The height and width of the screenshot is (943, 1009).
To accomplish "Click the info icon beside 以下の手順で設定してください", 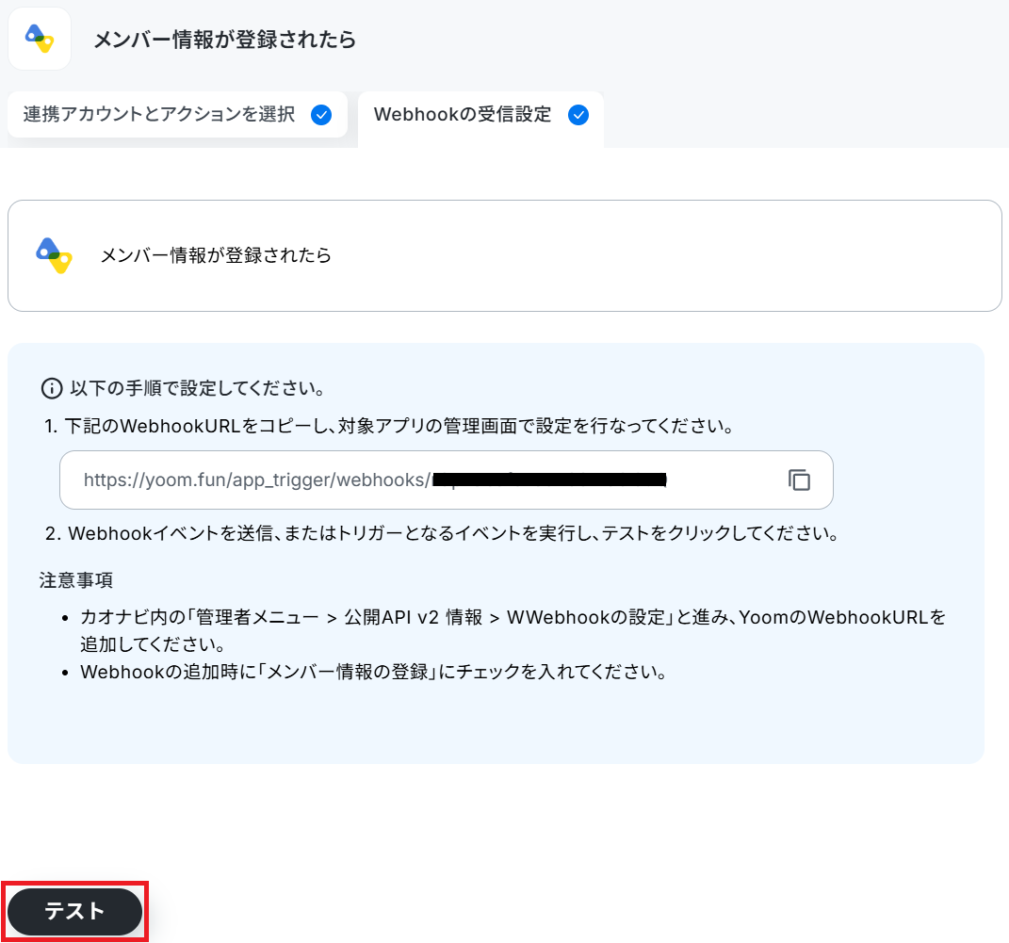I will tap(52, 388).
